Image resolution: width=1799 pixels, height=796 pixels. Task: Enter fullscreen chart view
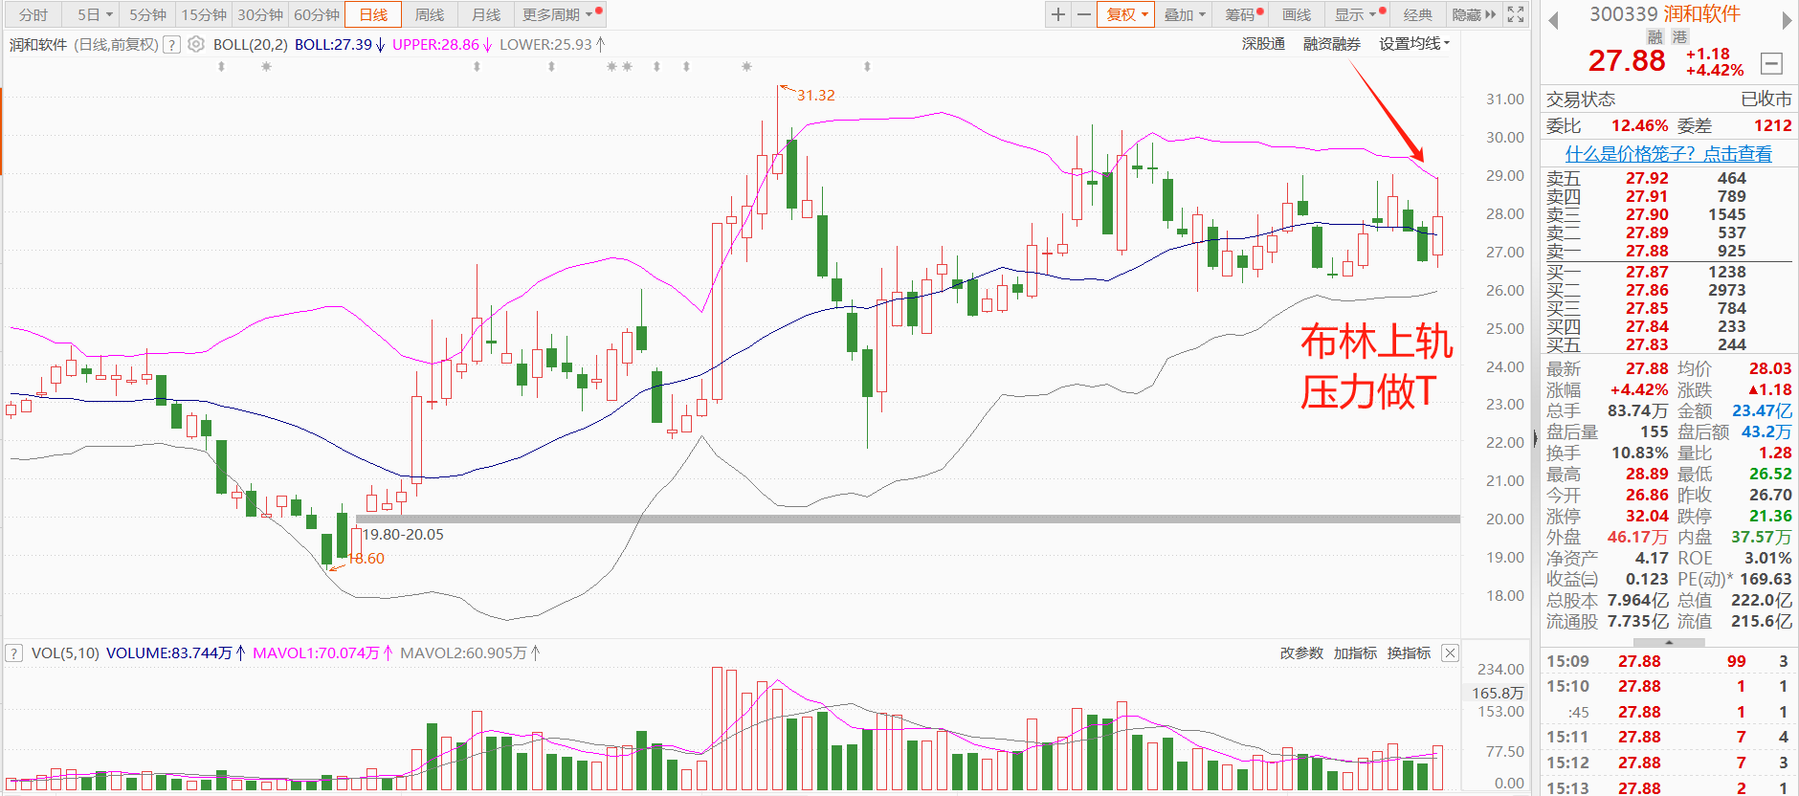click(x=1516, y=14)
